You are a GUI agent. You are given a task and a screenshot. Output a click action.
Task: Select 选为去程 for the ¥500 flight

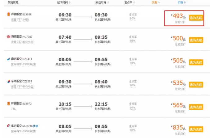[196, 40]
